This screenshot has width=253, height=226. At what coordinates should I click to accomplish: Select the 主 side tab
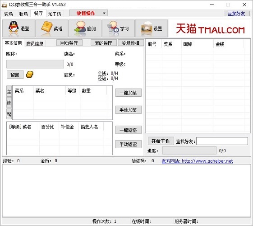pyautogui.click(x=9, y=91)
